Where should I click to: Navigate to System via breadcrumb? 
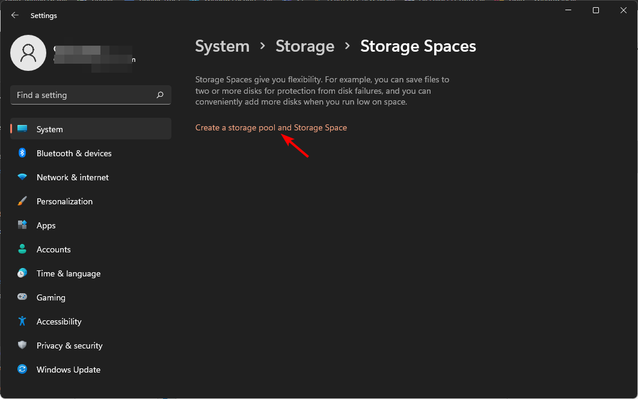coord(222,46)
